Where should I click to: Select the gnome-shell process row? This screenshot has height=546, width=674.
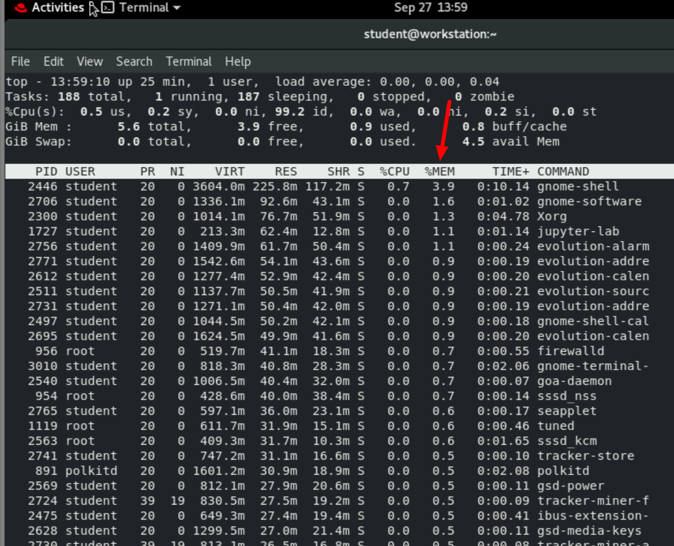[x=578, y=187]
